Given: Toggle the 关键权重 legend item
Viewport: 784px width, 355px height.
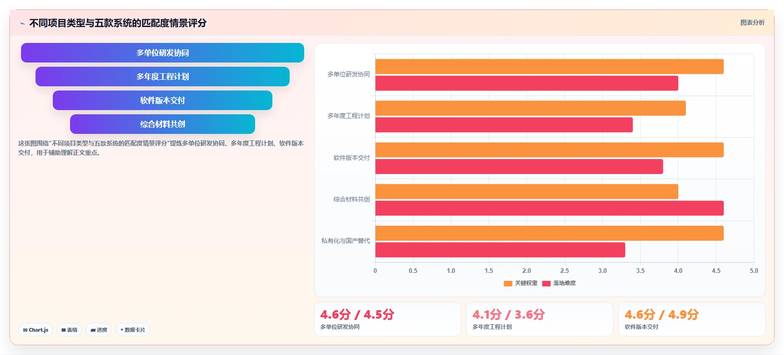Looking at the screenshot, I should (x=520, y=283).
